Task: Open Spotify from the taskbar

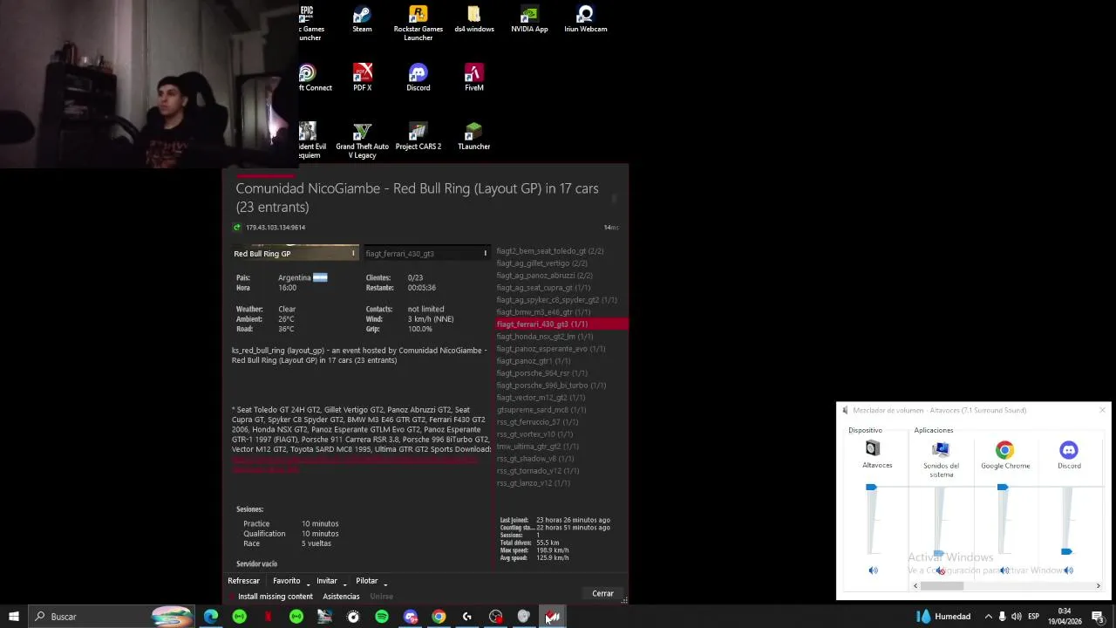Action: pos(382,617)
